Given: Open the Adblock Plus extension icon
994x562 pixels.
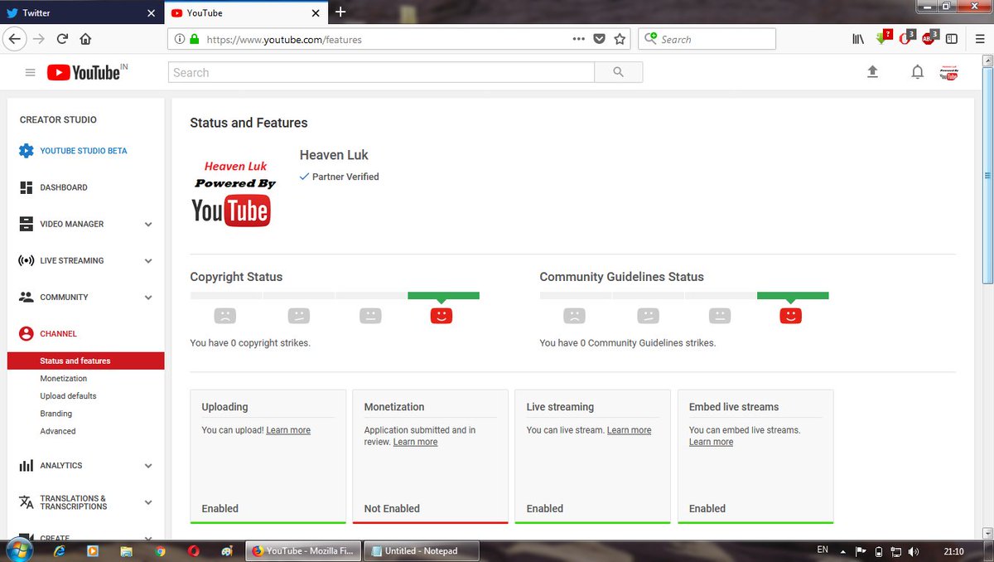Looking at the screenshot, I should [x=929, y=38].
